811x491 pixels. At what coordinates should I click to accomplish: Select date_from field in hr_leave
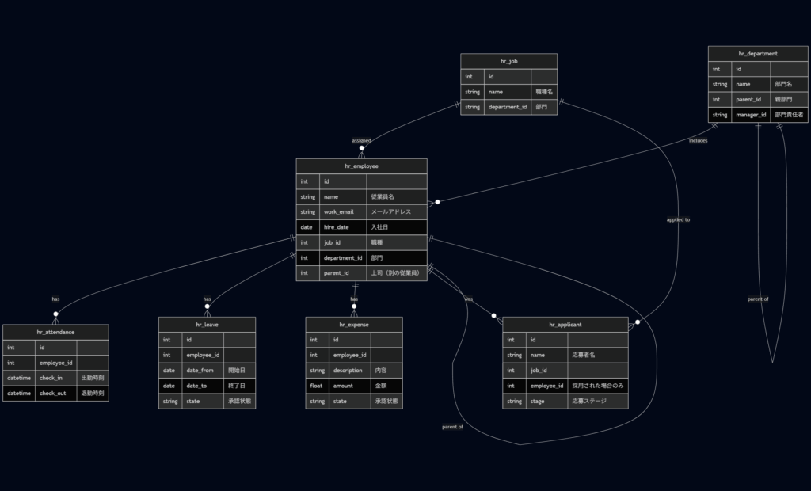[x=203, y=371]
